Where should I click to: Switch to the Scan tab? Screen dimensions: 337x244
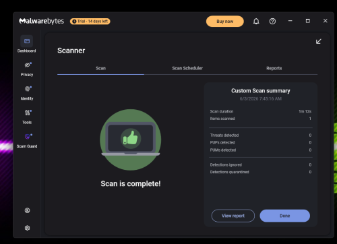pos(100,68)
